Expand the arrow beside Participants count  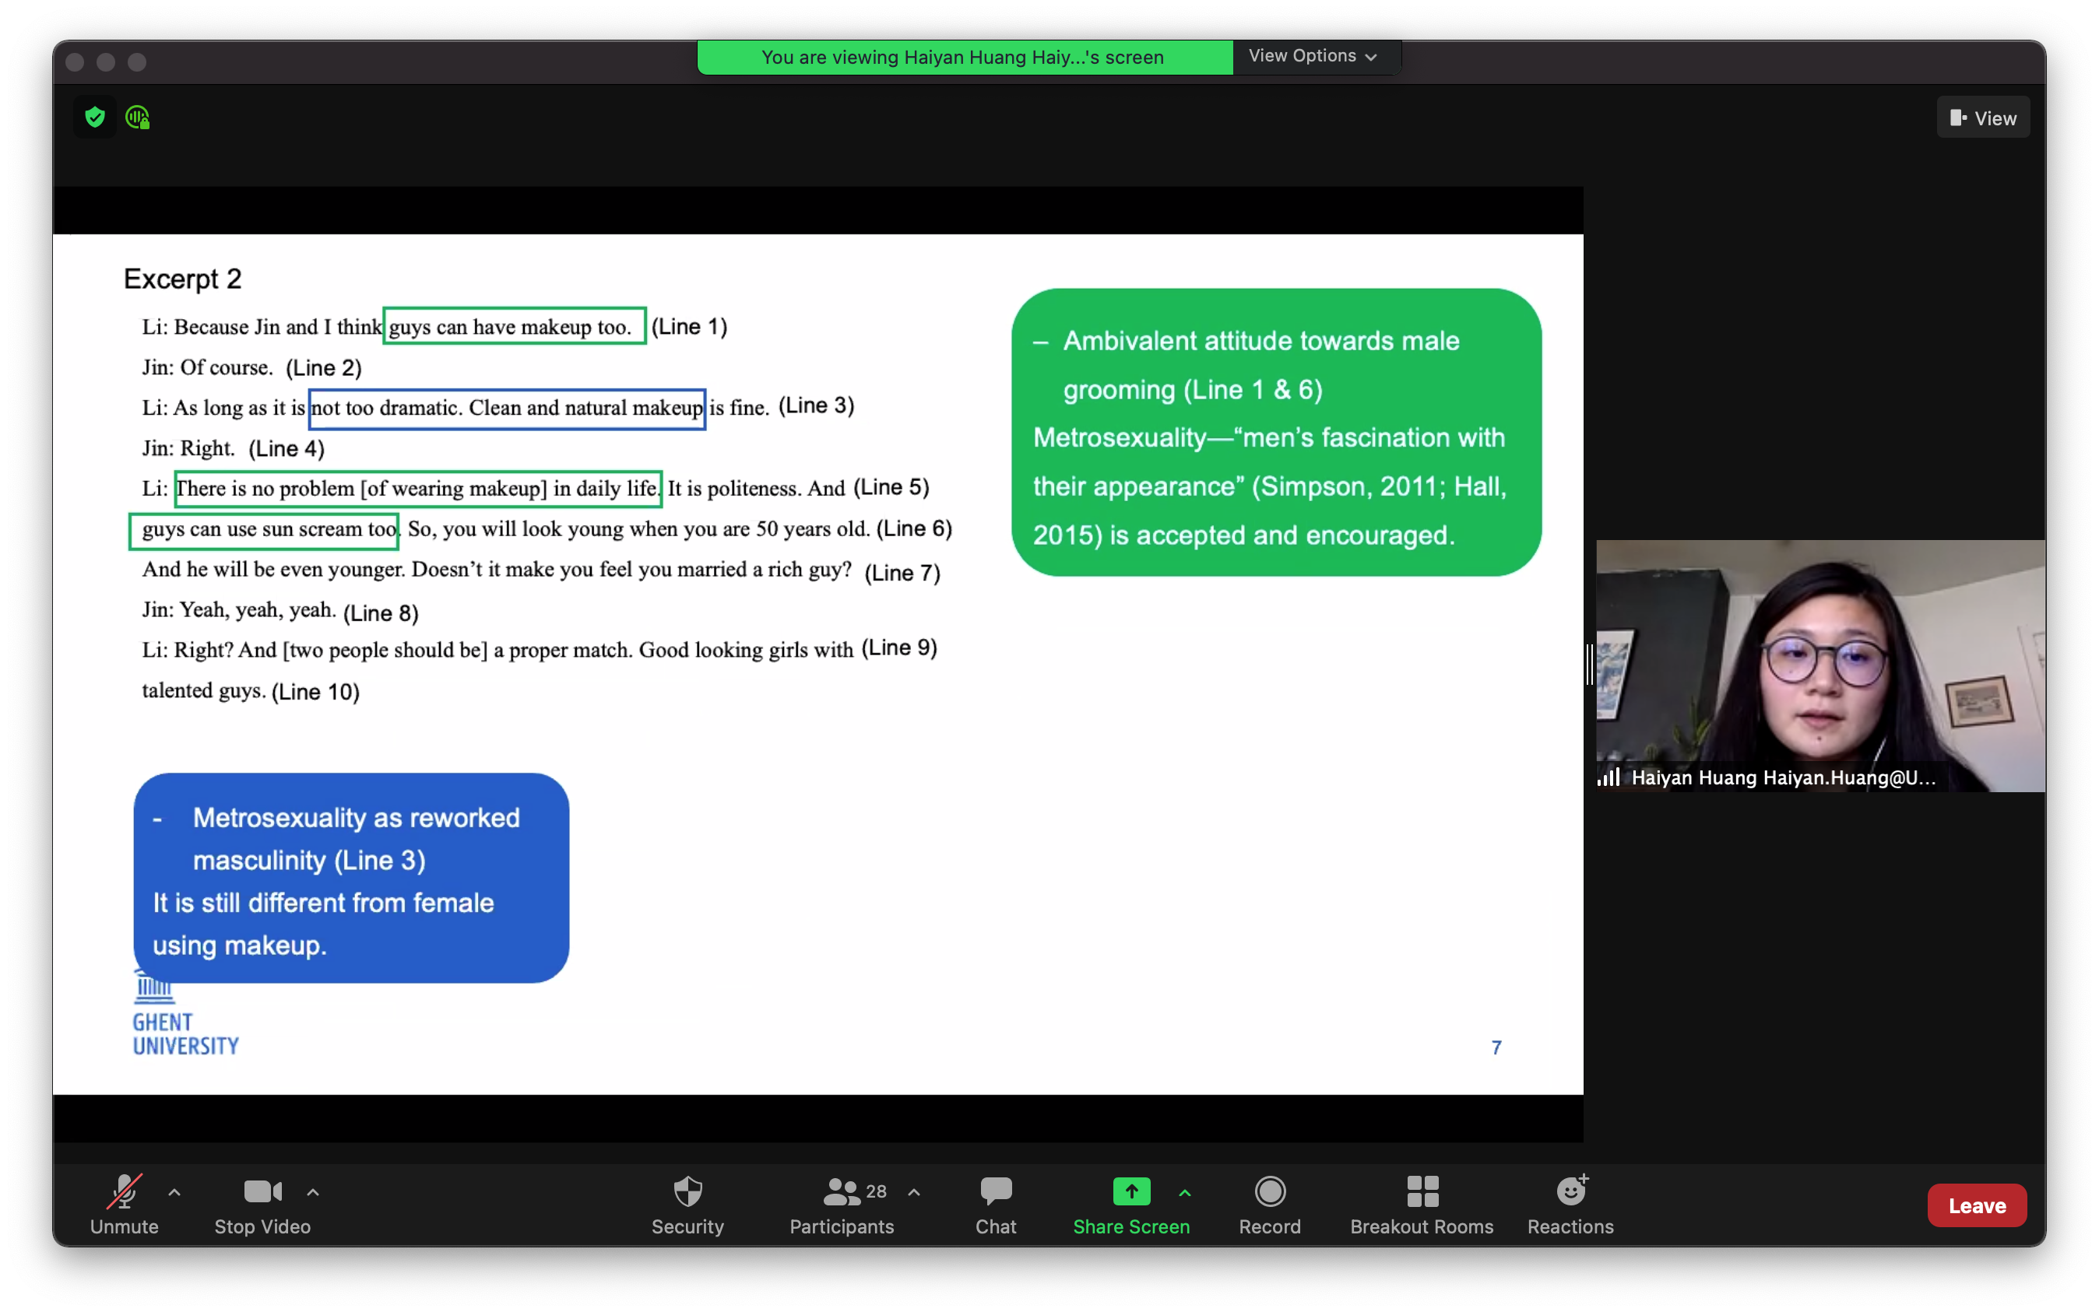(x=914, y=1192)
